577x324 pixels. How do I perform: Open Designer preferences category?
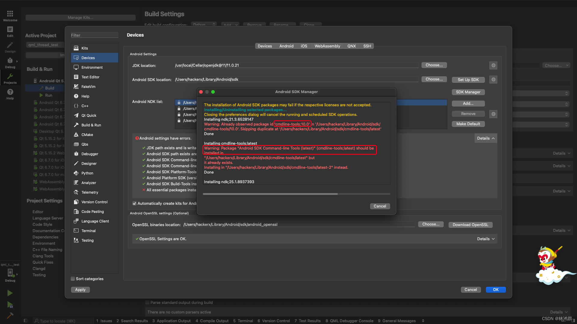point(94,163)
